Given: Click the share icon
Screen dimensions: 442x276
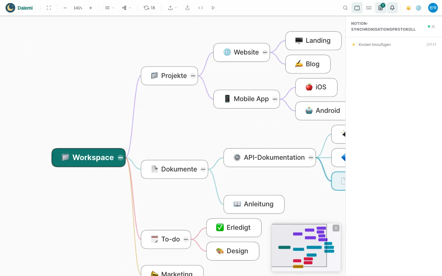Looking at the screenshot, I should tap(188, 8).
